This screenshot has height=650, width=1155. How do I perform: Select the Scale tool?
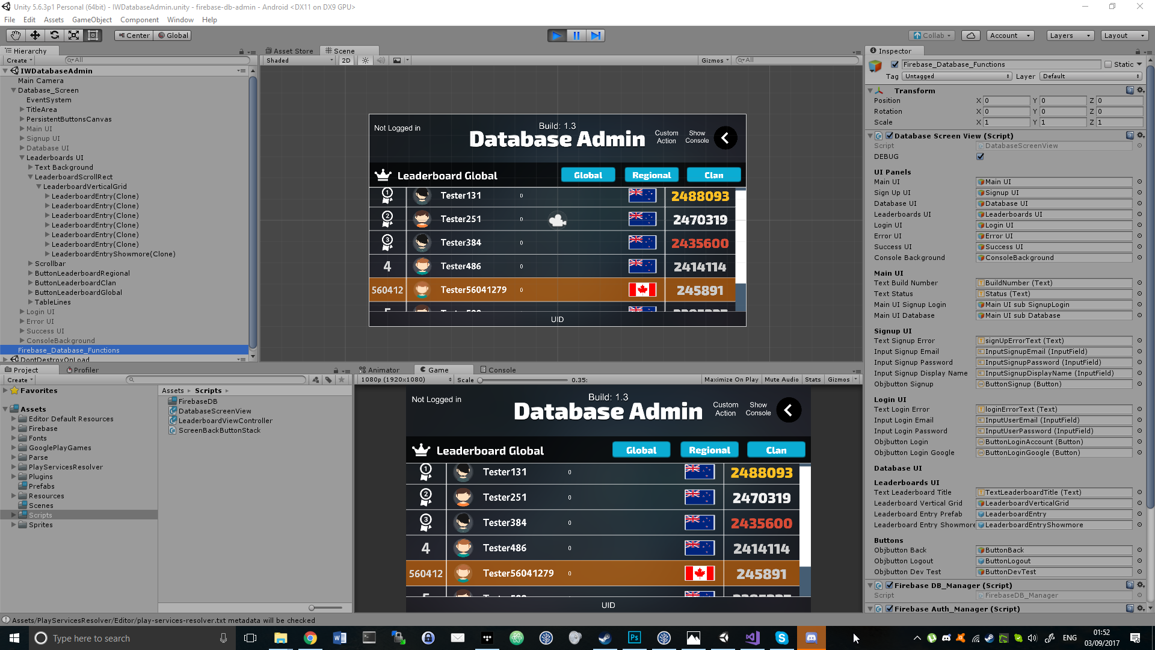point(74,36)
